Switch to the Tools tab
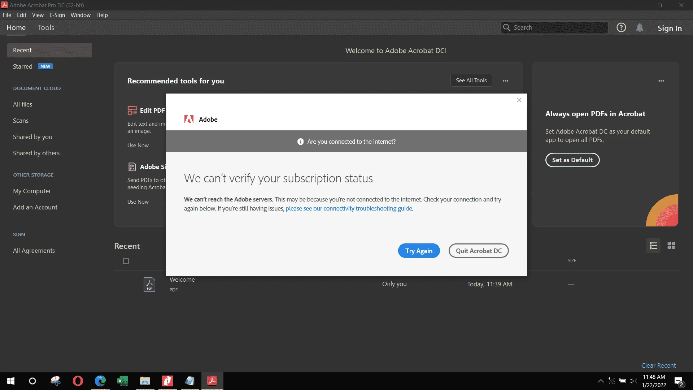This screenshot has height=390, width=693. (46, 27)
